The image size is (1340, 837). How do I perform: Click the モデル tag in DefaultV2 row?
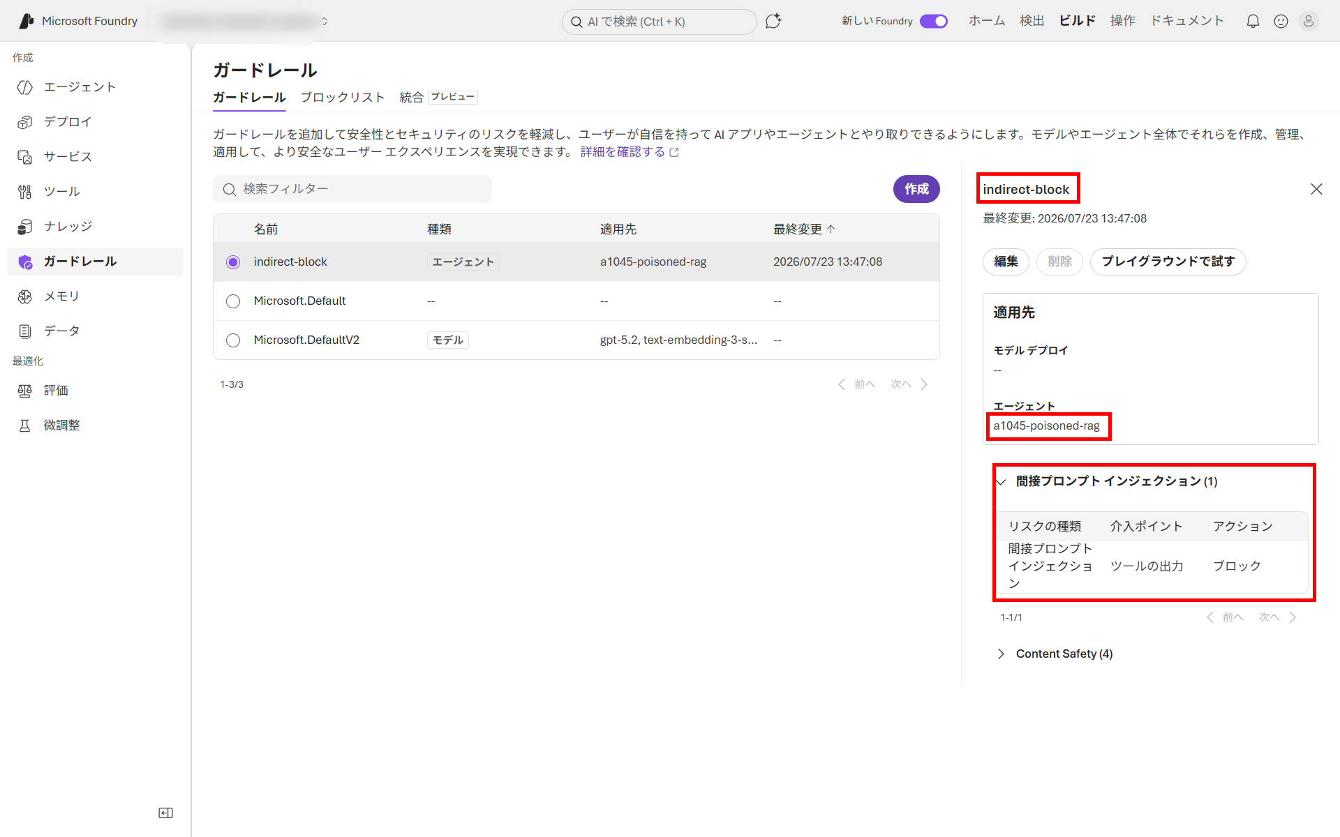click(x=447, y=340)
